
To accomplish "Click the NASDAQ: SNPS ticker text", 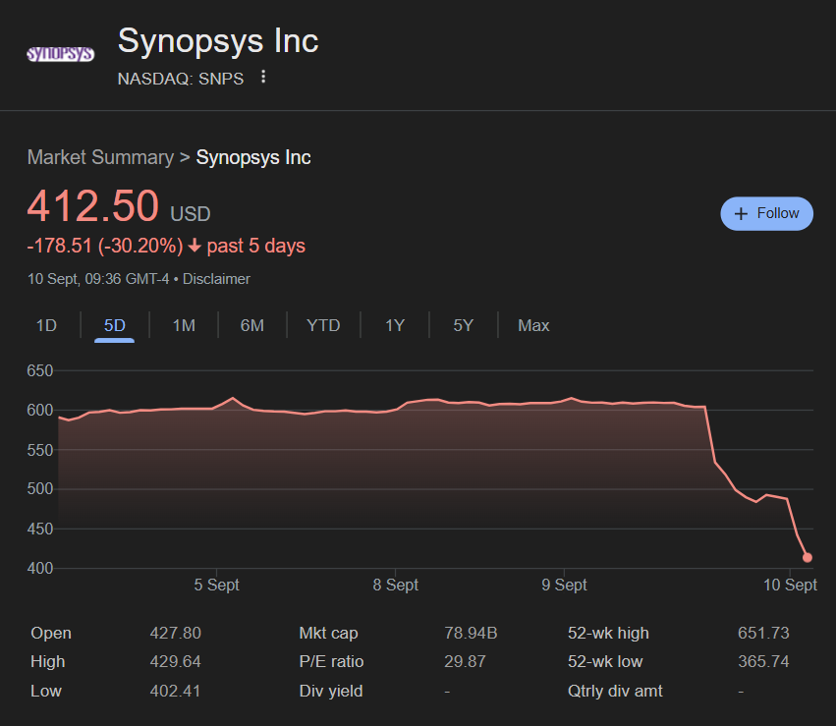I will (x=180, y=79).
